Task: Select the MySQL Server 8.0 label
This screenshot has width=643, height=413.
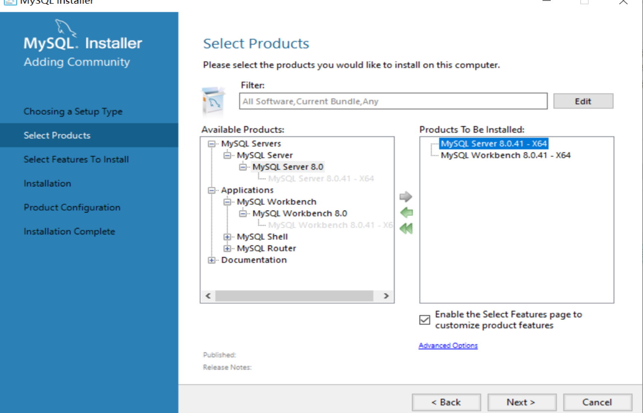Action: [288, 167]
